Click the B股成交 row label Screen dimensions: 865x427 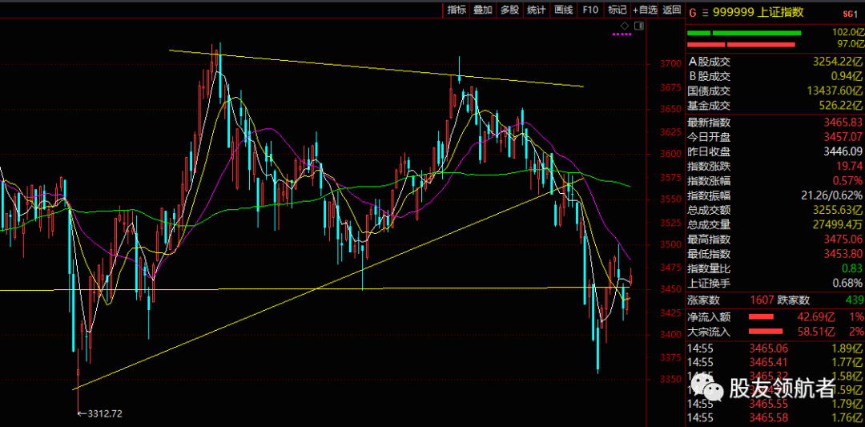coord(709,76)
